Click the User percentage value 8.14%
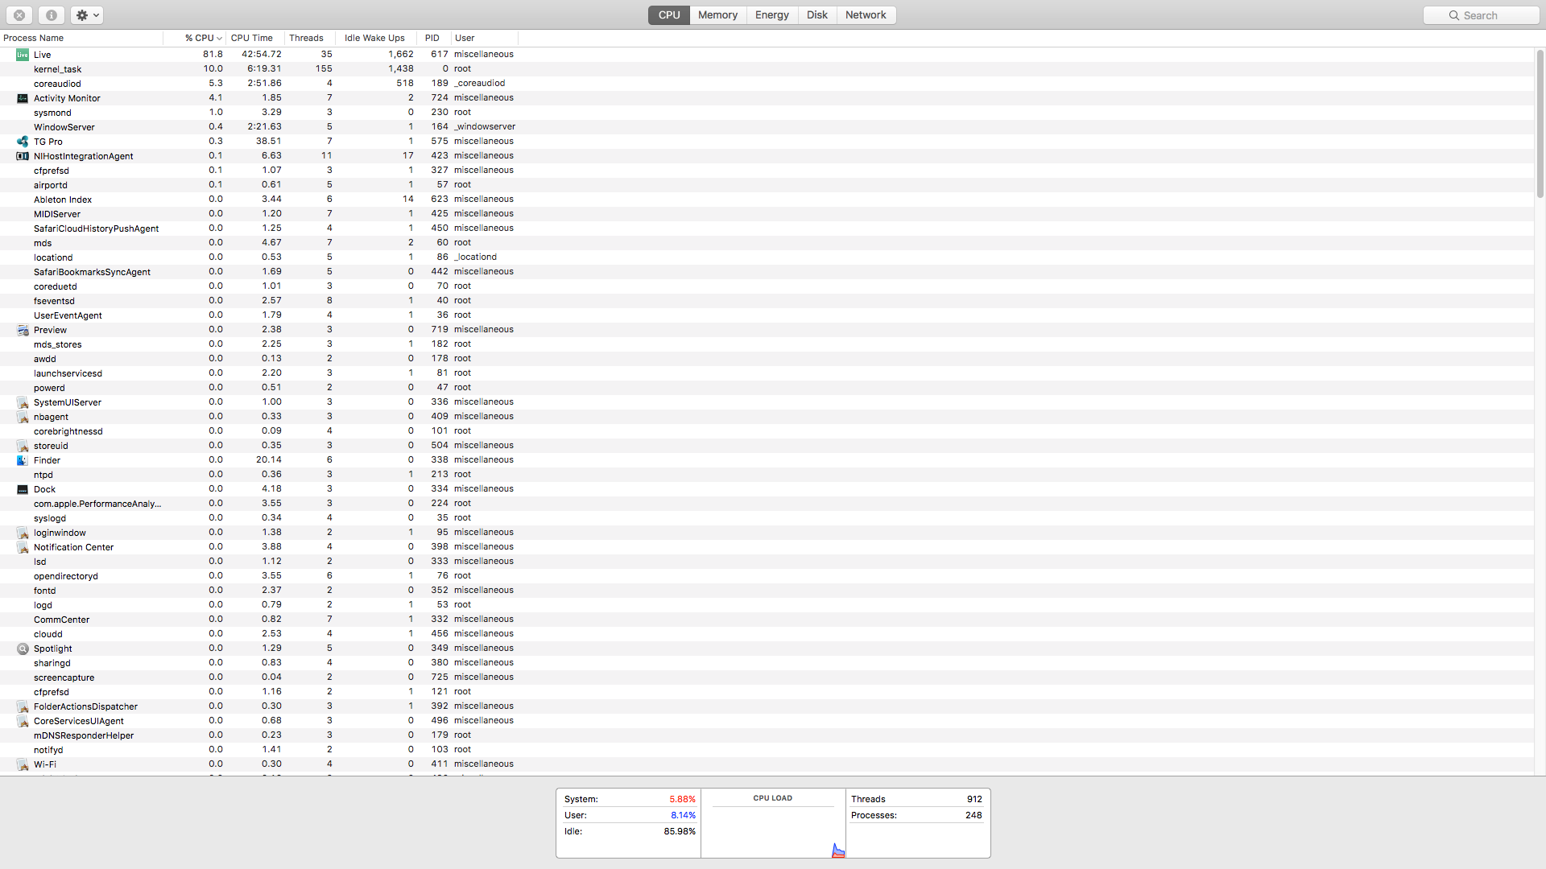This screenshot has width=1546, height=869. [x=683, y=815]
